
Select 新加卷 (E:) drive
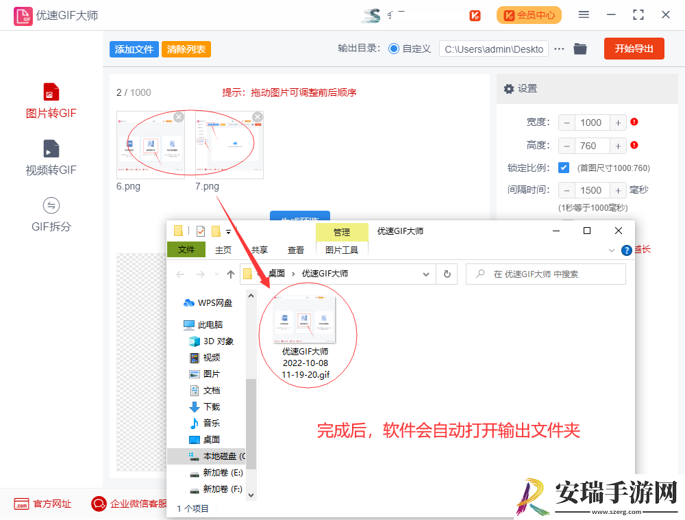tap(216, 473)
